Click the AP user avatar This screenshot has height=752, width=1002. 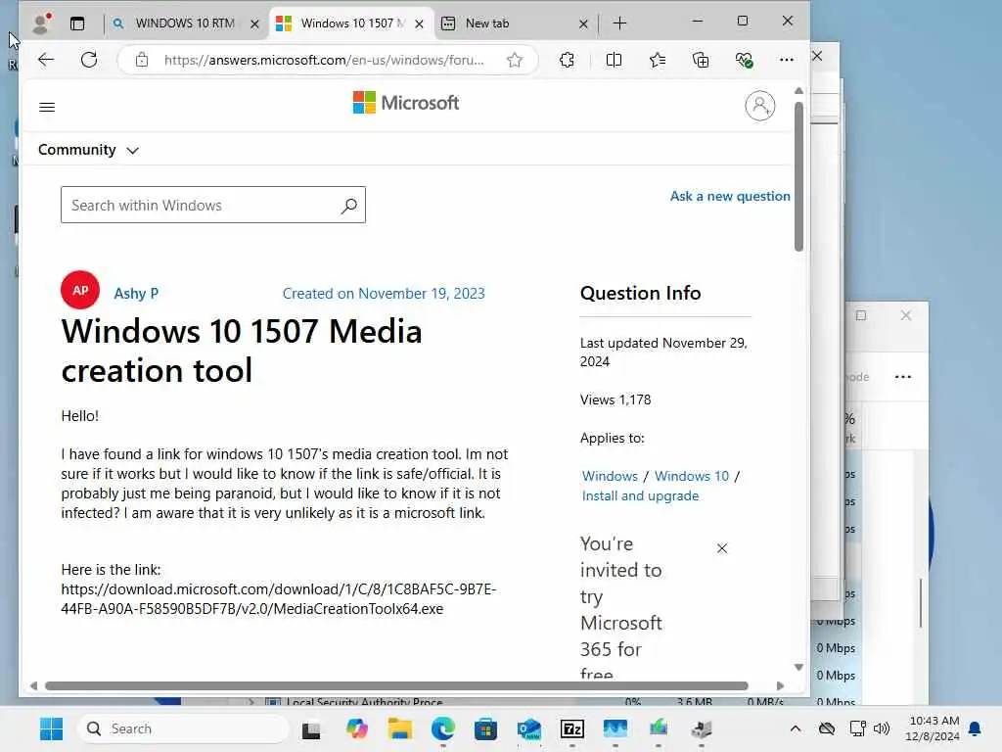[x=80, y=290]
